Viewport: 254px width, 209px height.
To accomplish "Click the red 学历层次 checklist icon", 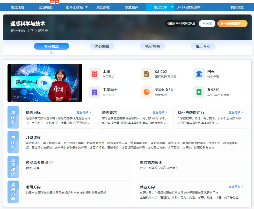I will coord(95,74).
